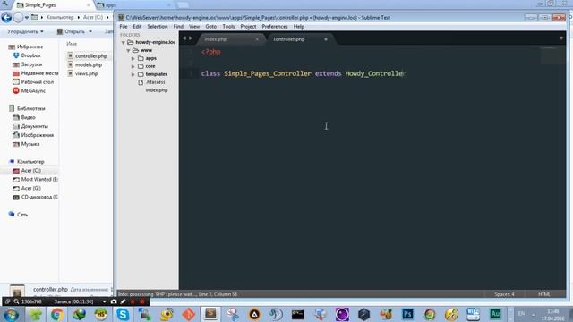Click Компьютер in the Explorer address bar
Viewport: 573px width, 322px height.
pyautogui.click(x=60, y=17)
